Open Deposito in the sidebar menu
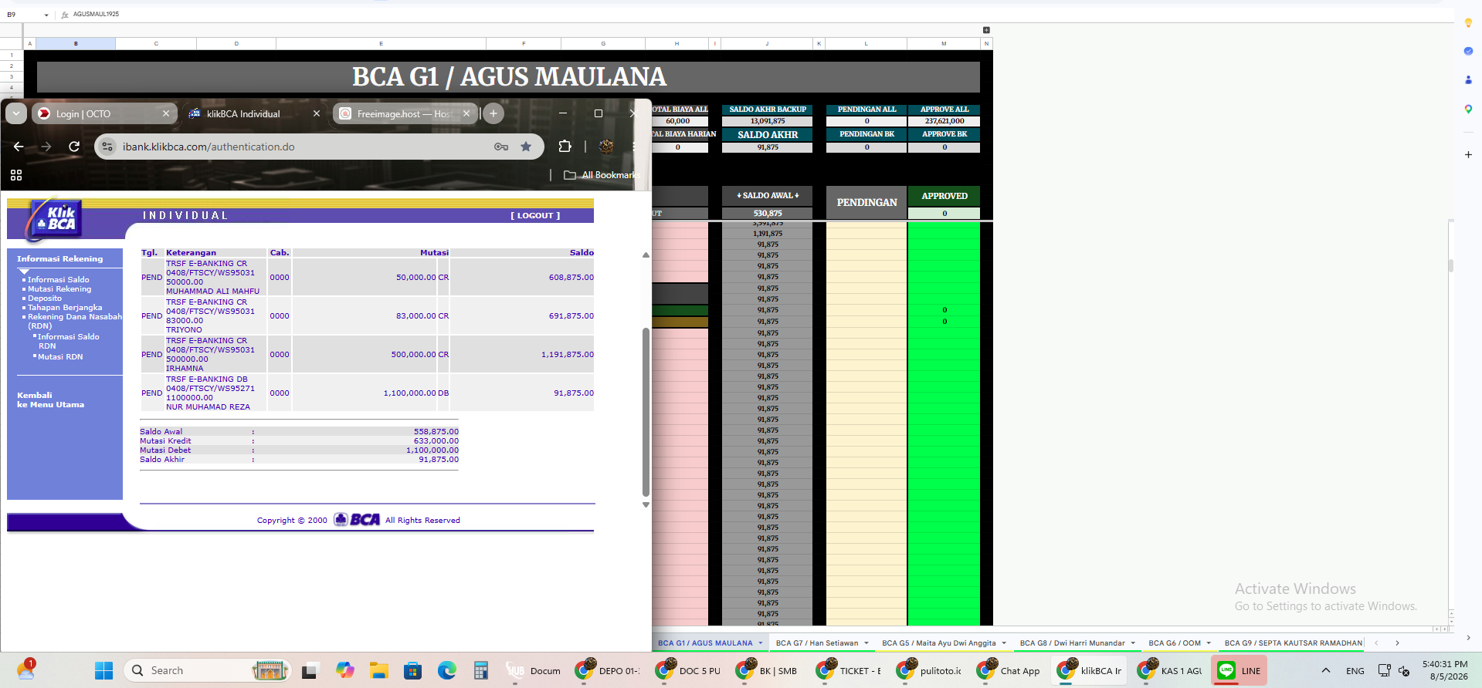Image resolution: width=1482 pixels, height=688 pixels. coord(45,298)
